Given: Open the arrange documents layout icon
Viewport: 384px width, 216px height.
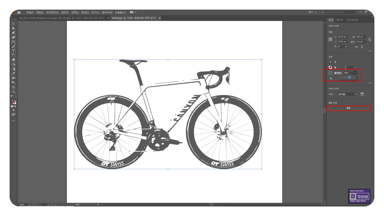Looking at the screenshot, I should (x=133, y=12).
